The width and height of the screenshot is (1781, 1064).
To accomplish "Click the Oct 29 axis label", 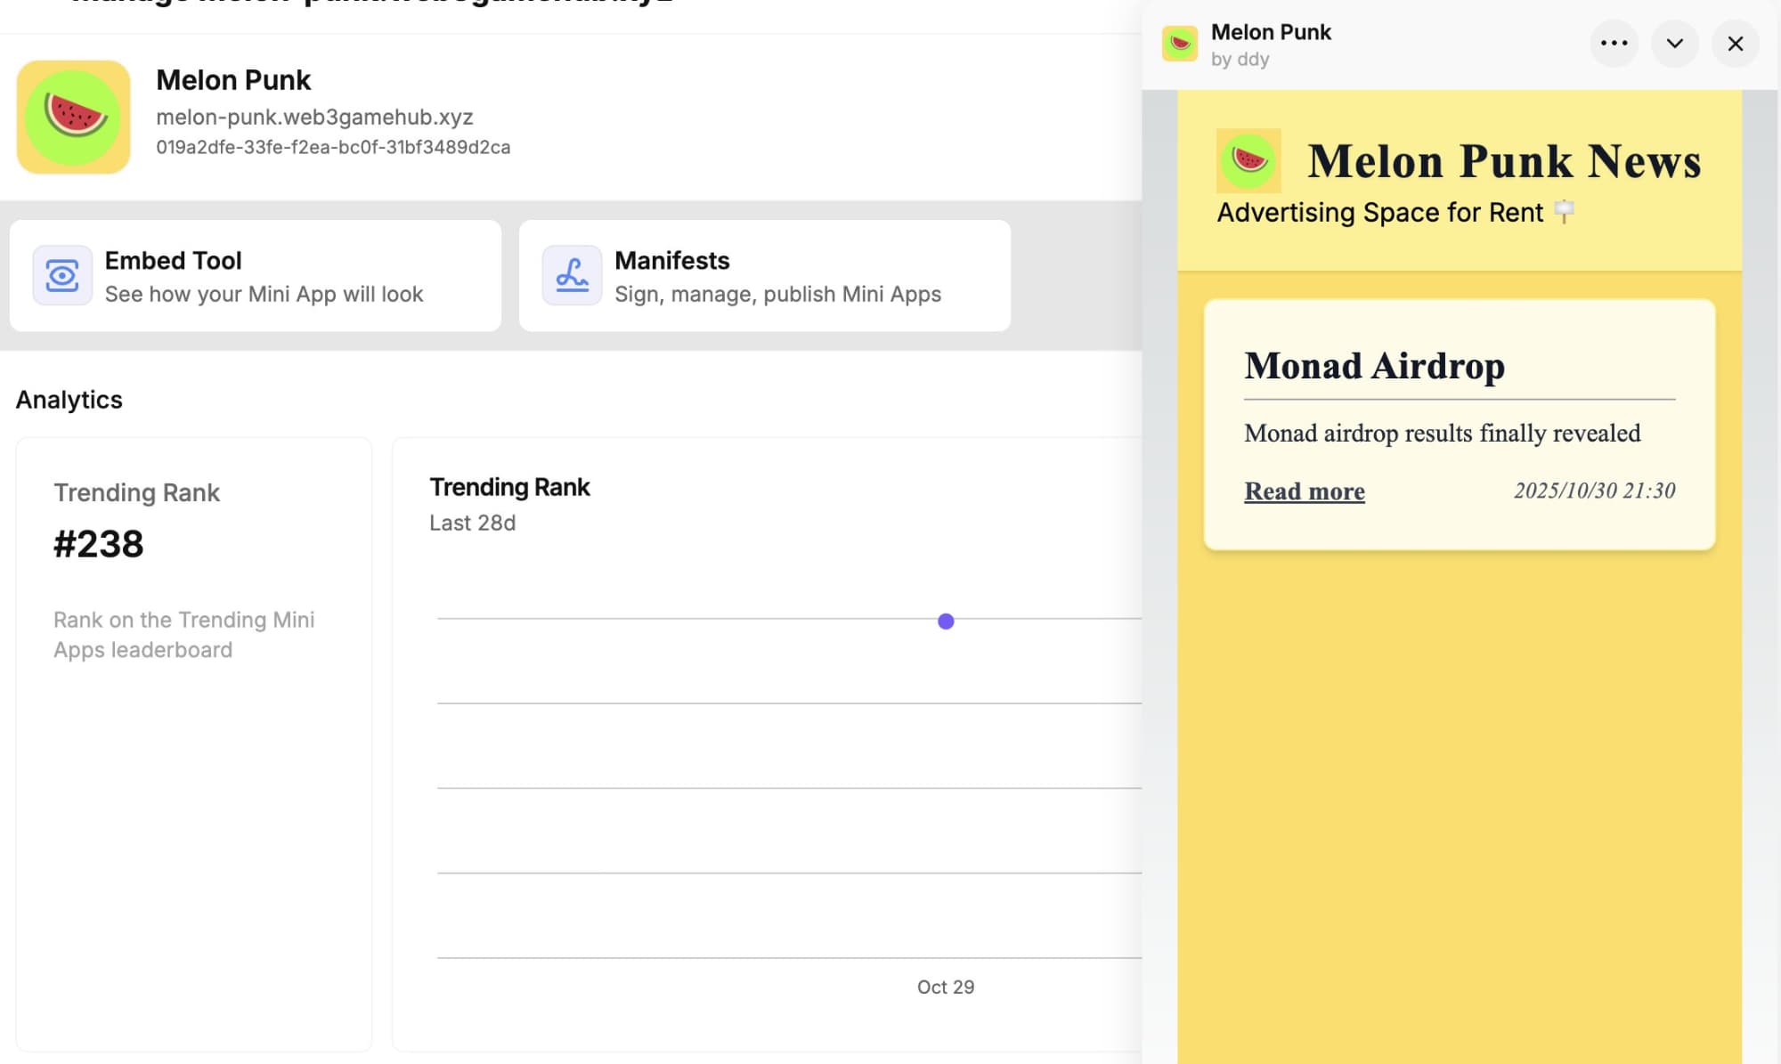I will point(945,987).
